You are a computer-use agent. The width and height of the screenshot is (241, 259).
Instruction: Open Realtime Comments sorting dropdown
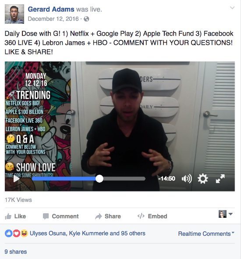coord(206,234)
